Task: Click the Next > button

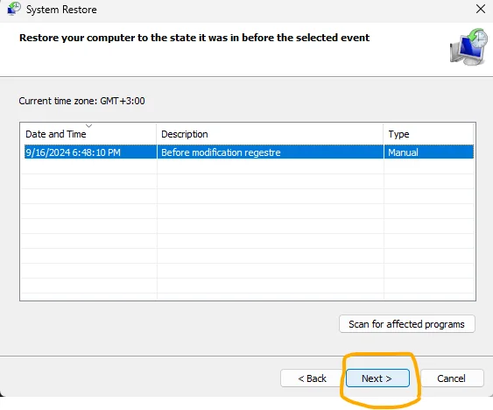Action: (x=377, y=378)
